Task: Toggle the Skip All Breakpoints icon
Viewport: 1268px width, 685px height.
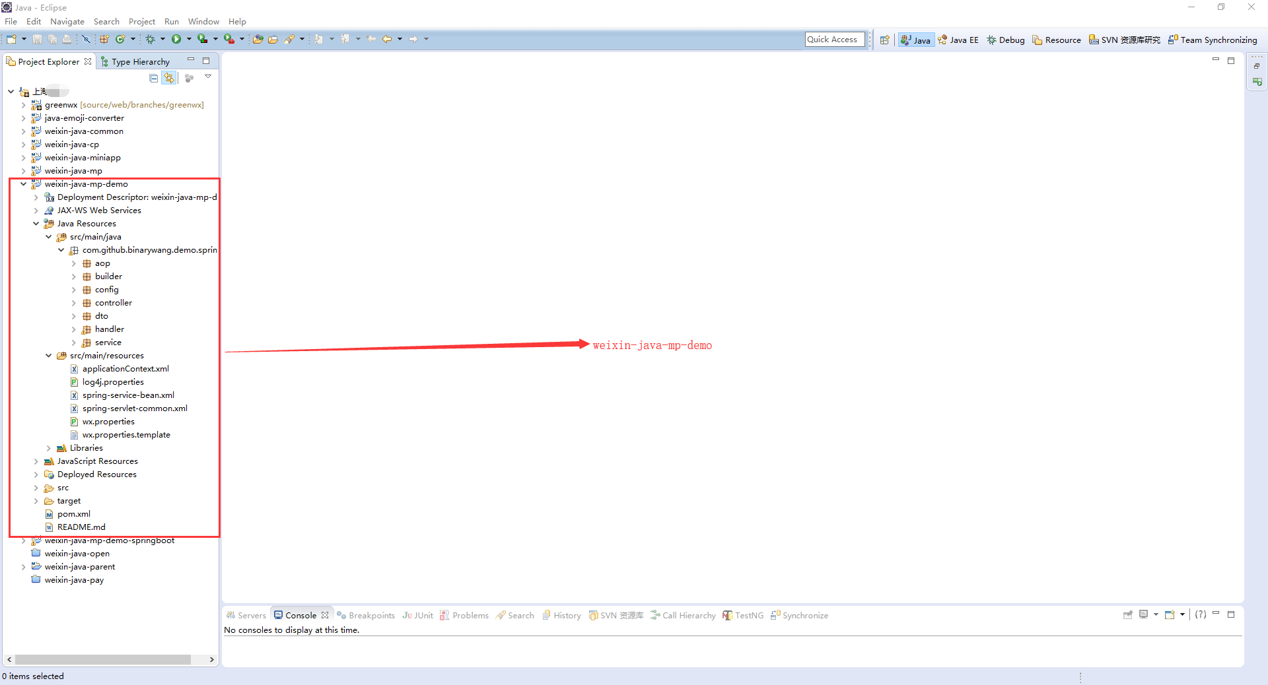Action: [x=86, y=39]
